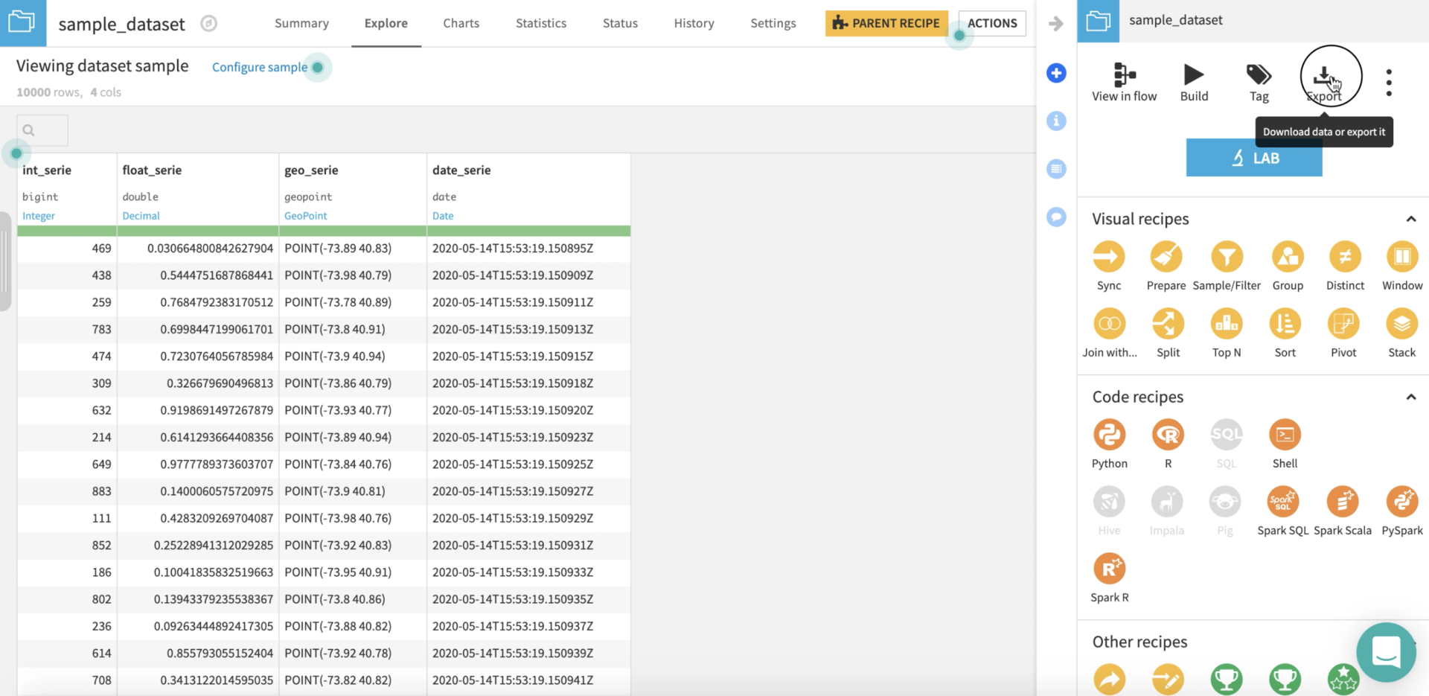Click the blue LAB button

(1253, 158)
